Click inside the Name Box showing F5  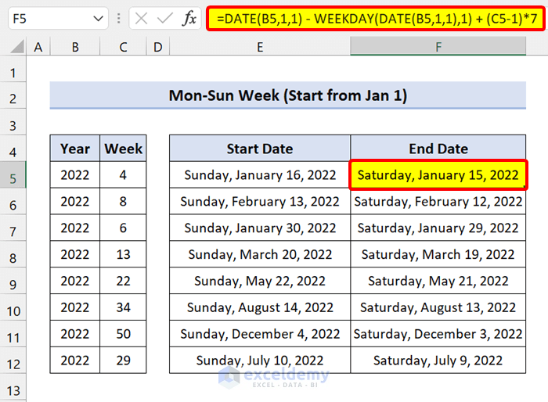click(47, 18)
